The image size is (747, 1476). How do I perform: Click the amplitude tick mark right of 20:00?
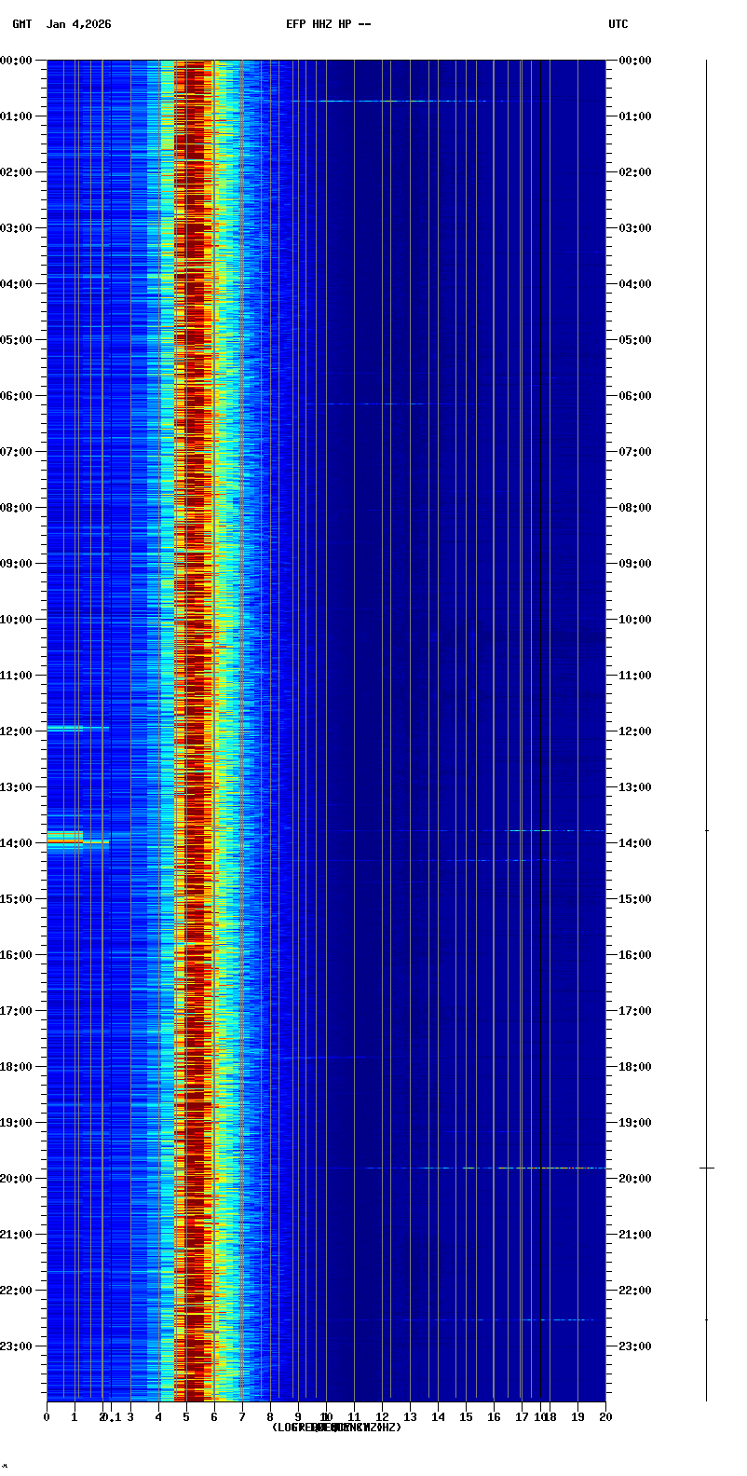707,1168
